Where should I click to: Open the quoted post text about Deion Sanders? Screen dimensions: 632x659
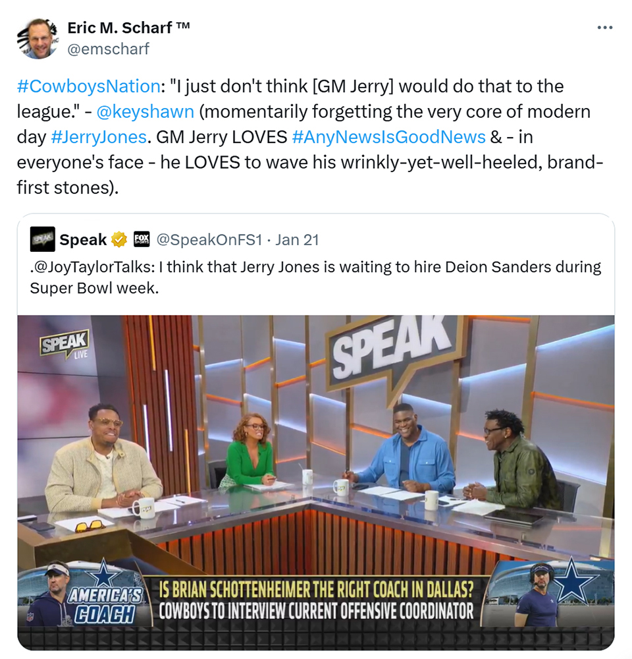315,277
